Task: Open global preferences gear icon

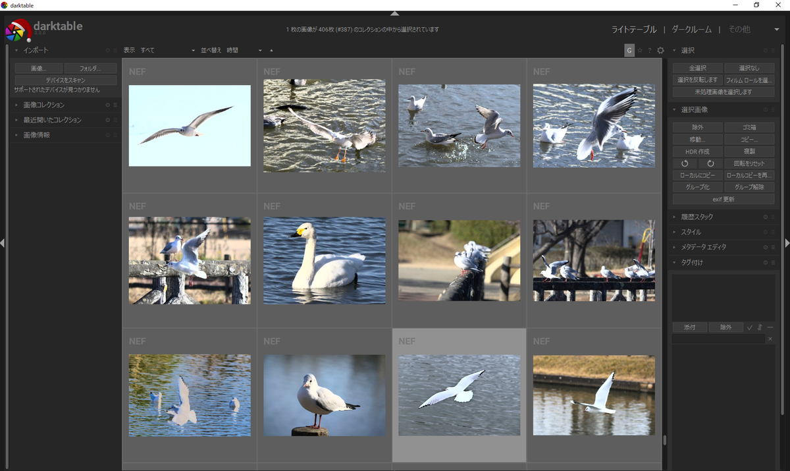Action: [x=660, y=50]
